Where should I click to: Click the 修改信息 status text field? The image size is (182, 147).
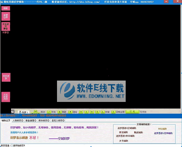[x=97, y=146]
